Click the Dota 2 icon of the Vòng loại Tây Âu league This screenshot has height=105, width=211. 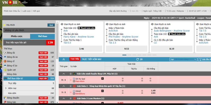(74, 86)
